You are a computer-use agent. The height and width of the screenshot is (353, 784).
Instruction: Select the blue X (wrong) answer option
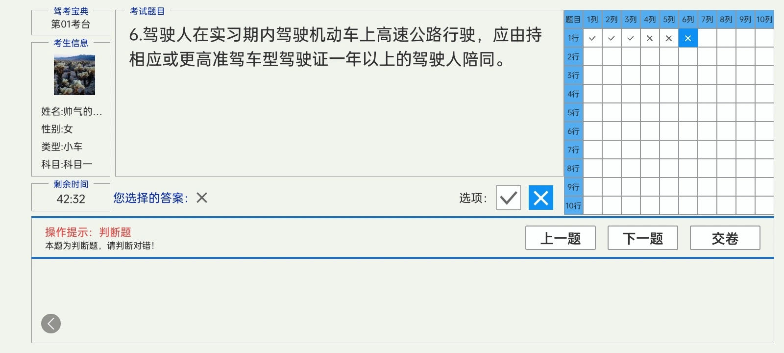point(541,198)
